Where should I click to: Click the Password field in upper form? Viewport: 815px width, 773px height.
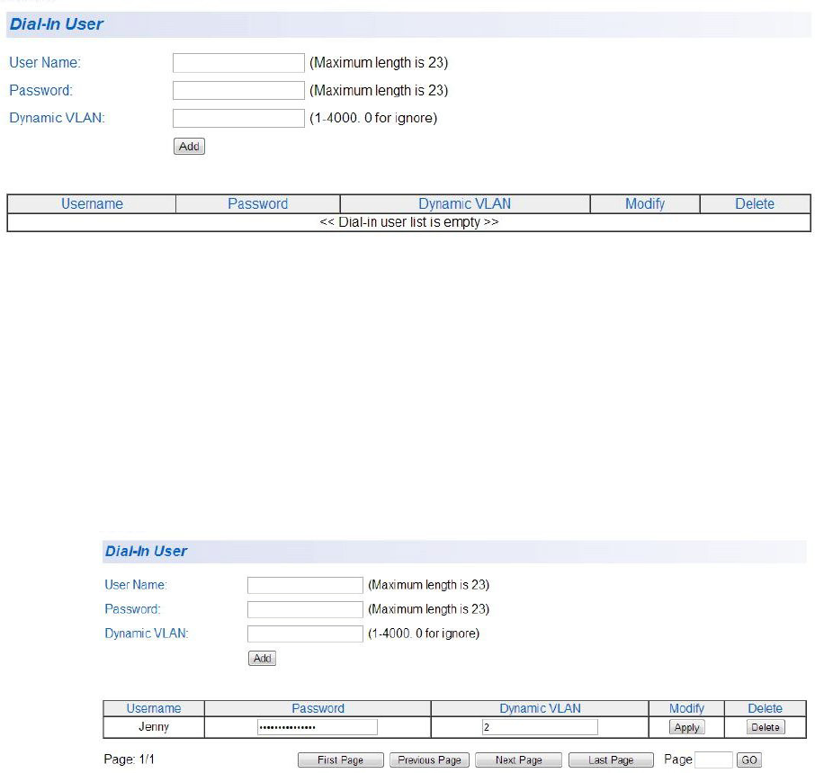[238, 91]
